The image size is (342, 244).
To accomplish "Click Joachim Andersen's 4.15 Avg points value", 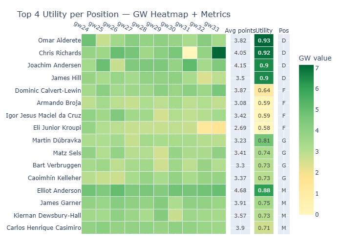I will pyautogui.click(x=240, y=65).
